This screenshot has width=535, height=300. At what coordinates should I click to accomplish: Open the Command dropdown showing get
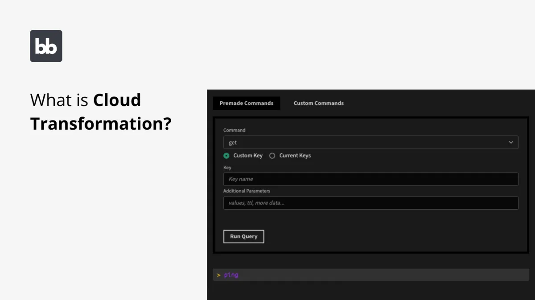coord(370,142)
